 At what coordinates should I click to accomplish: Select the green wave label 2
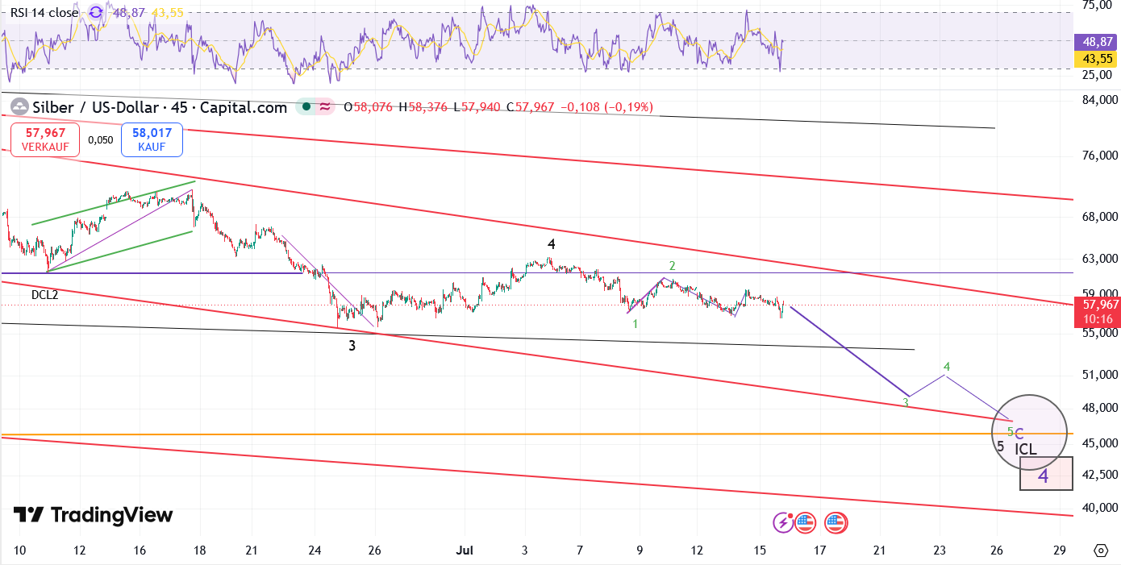pos(672,265)
